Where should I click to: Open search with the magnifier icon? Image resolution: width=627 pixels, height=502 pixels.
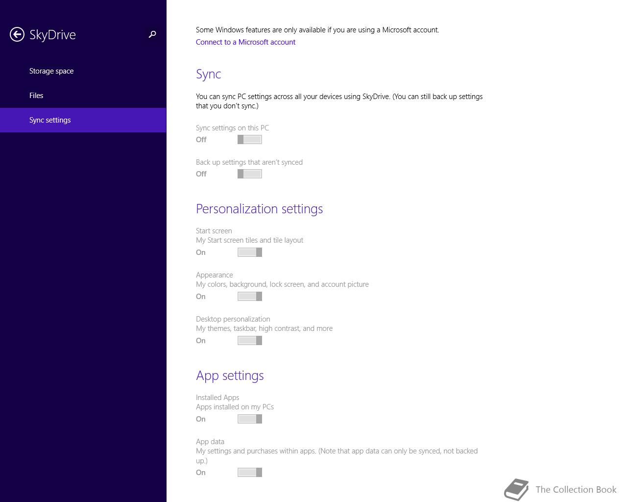tap(152, 34)
